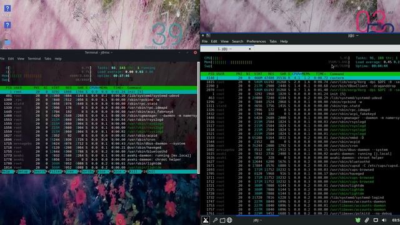Sort by PID column in right htop

211,74
